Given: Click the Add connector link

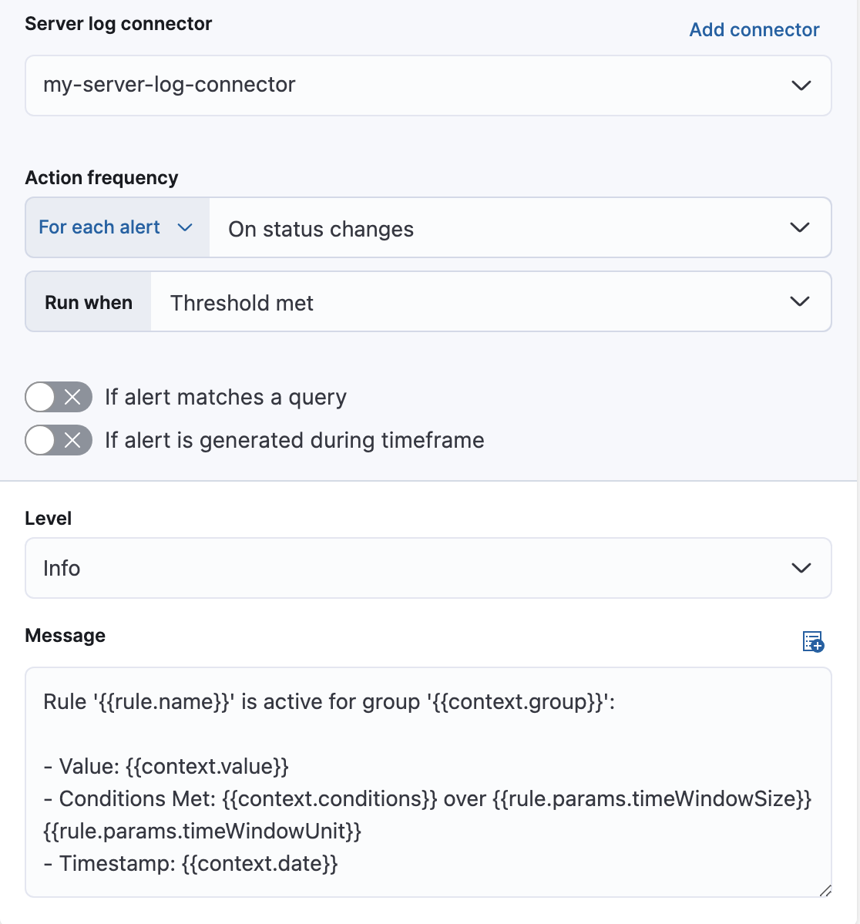Looking at the screenshot, I should pyautogui.click(x=754, y=29).
